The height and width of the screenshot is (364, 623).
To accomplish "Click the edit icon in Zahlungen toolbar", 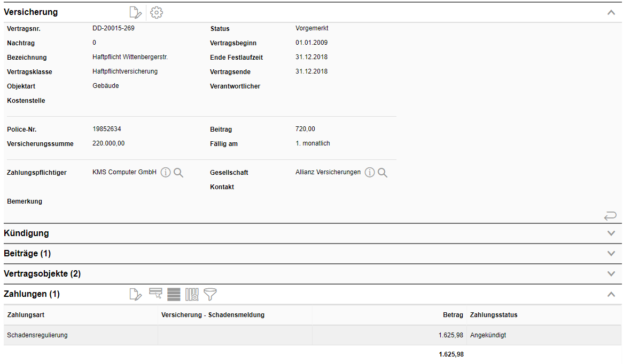I will 136,294.
